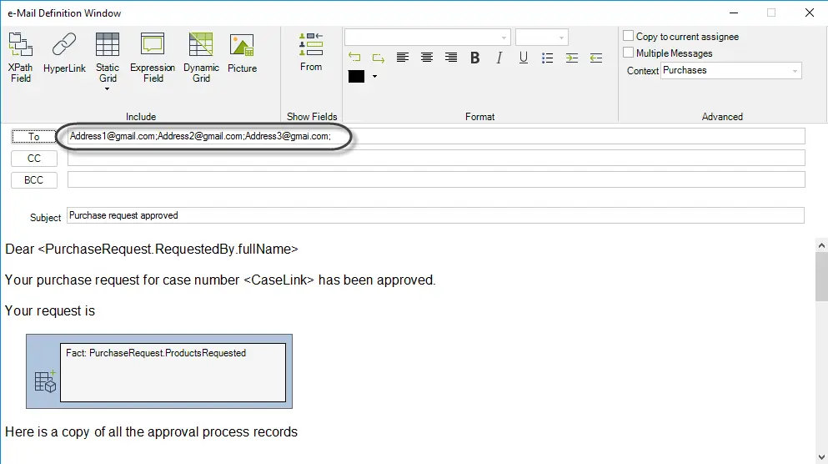828x464 pixels.
Task: Click the vertical scrollbar thumb
Action: point(821,276)
